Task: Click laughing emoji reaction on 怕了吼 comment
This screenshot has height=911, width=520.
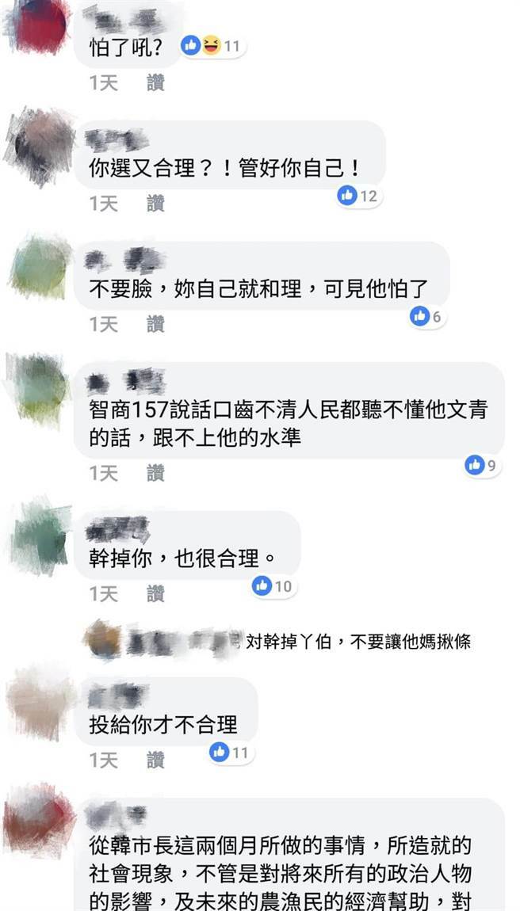Action: [211, 45]
